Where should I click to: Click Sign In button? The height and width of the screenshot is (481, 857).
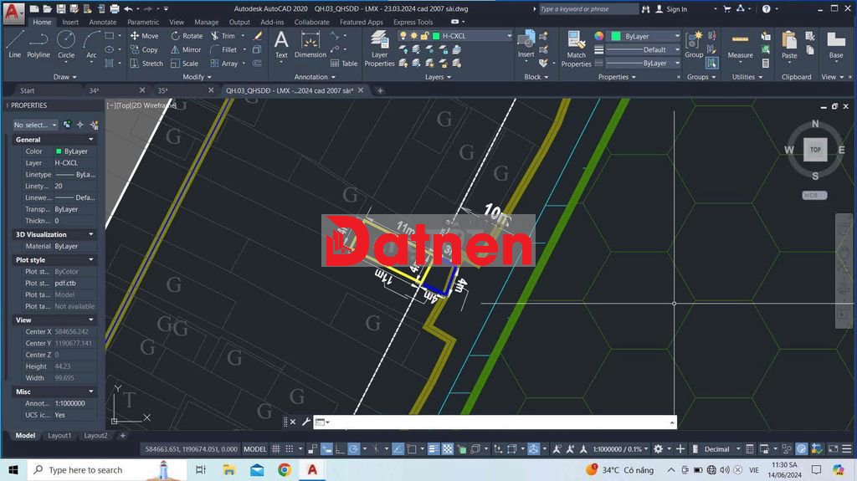pyautogui.click(x=671, y=9)
